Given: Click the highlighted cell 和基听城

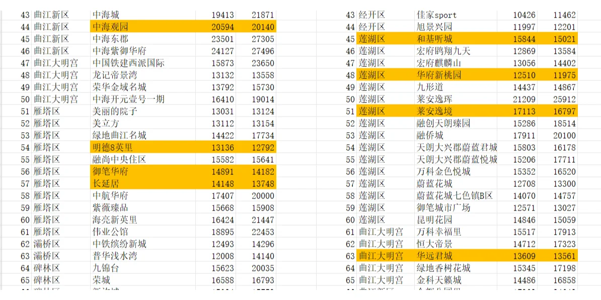Looking at the screenshot, I should click(456, 39).
